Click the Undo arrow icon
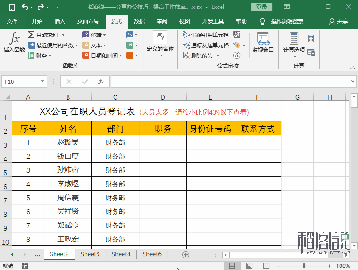The width and height of the screenshot is (358, 270). pyautogui.click(x=25, y=7)
